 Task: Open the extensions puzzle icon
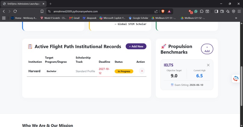coord(201,11)
